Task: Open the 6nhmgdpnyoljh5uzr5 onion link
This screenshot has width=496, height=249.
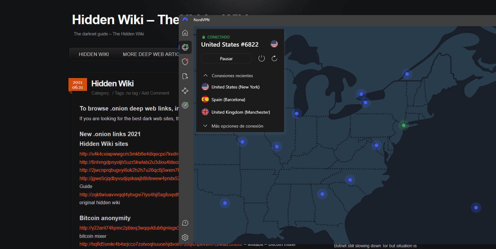Action: (x=129, y=162)
